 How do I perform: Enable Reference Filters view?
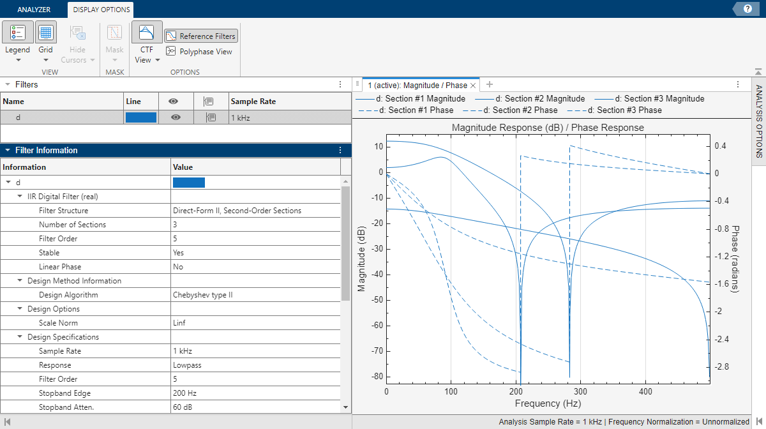(200, 36)
